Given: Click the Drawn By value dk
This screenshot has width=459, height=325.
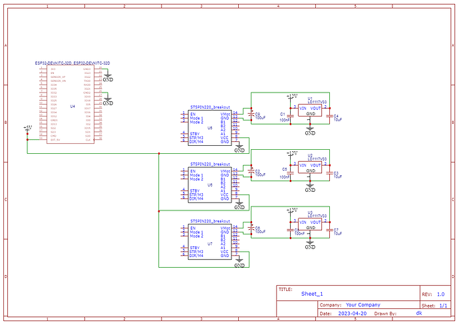Looking at the screenshot, I should (419, 313).
